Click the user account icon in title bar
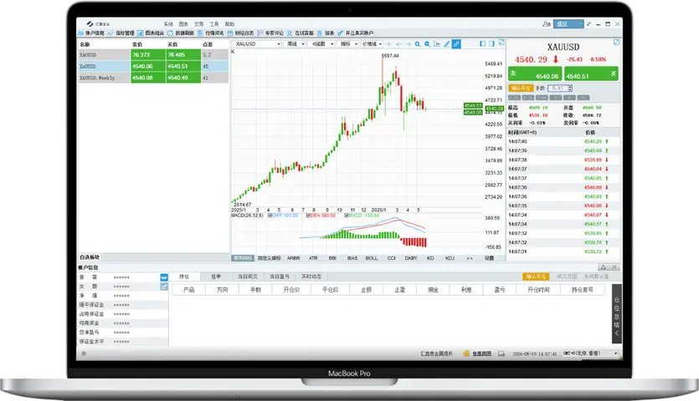 pyautogui.click(x=546, y=24)
